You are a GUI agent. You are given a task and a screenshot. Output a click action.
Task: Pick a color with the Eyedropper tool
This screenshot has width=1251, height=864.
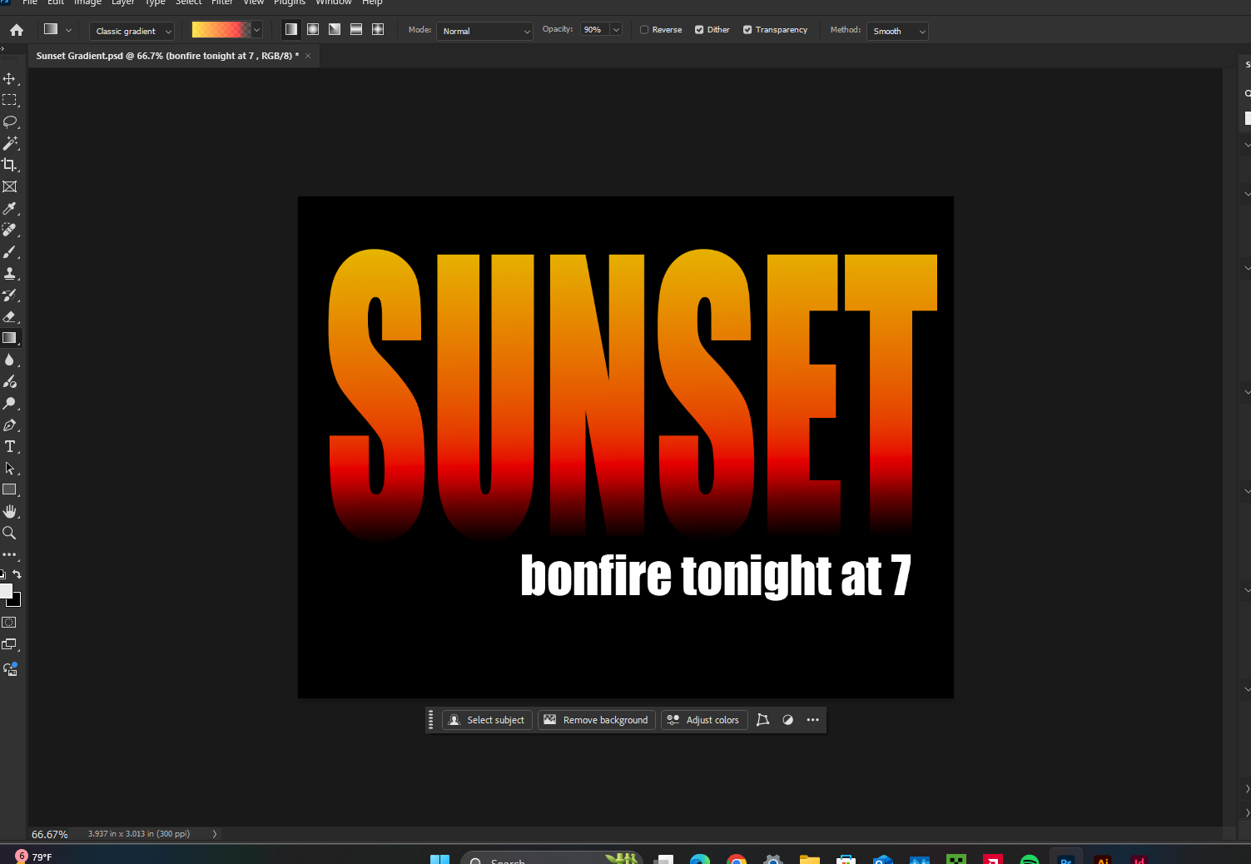[x=11, y=208]
